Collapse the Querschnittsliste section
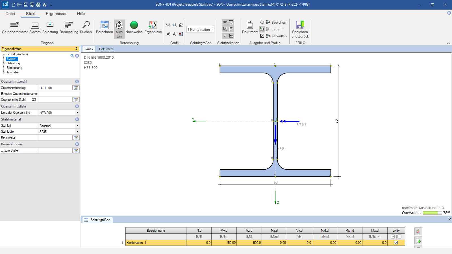This screenshot has height=254, width=452. [77, 106]
